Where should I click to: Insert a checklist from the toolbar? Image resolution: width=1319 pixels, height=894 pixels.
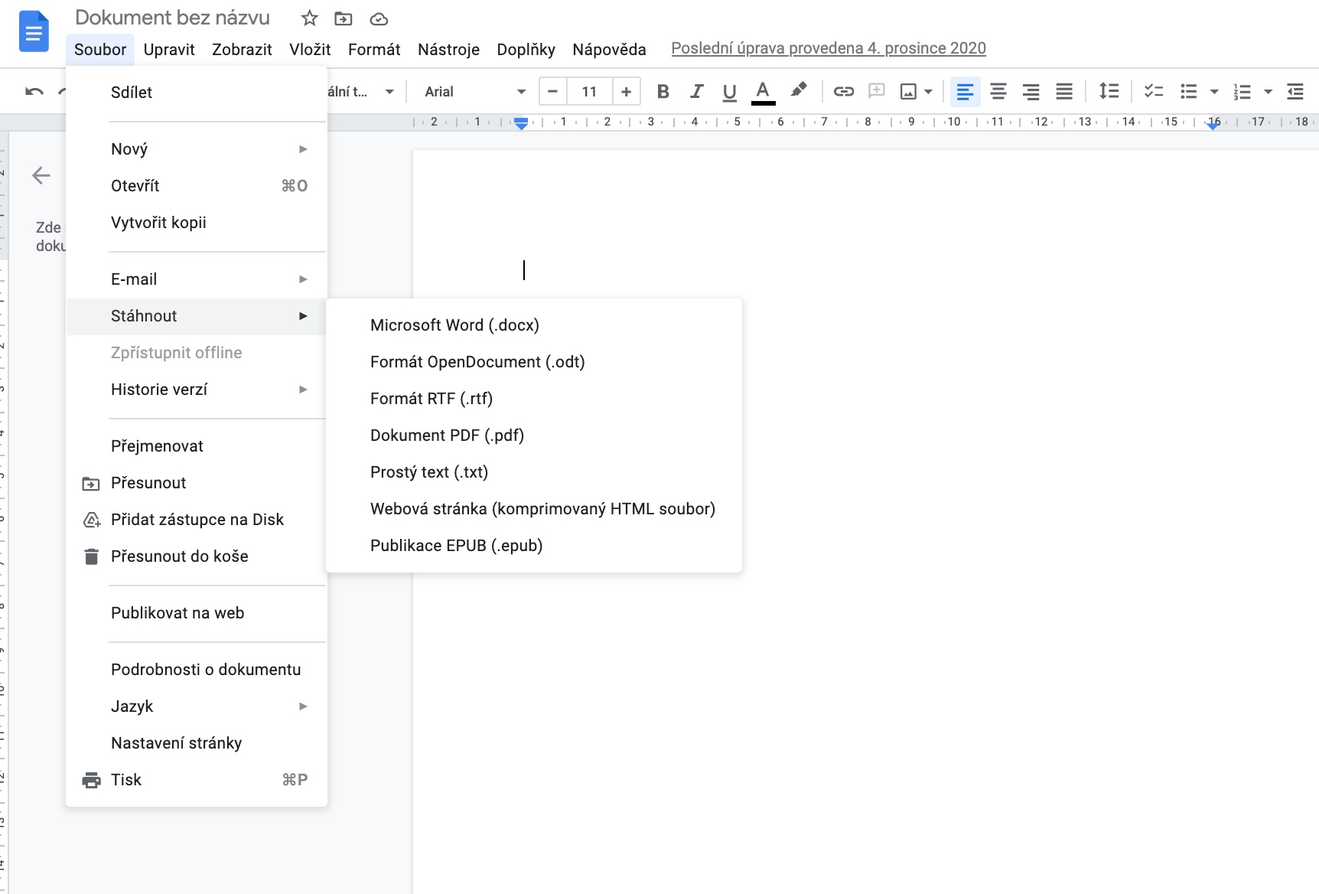(1153, 92)
